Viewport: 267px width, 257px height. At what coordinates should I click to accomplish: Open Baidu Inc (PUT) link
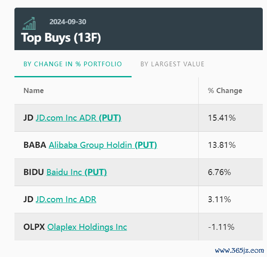point(77,172)
